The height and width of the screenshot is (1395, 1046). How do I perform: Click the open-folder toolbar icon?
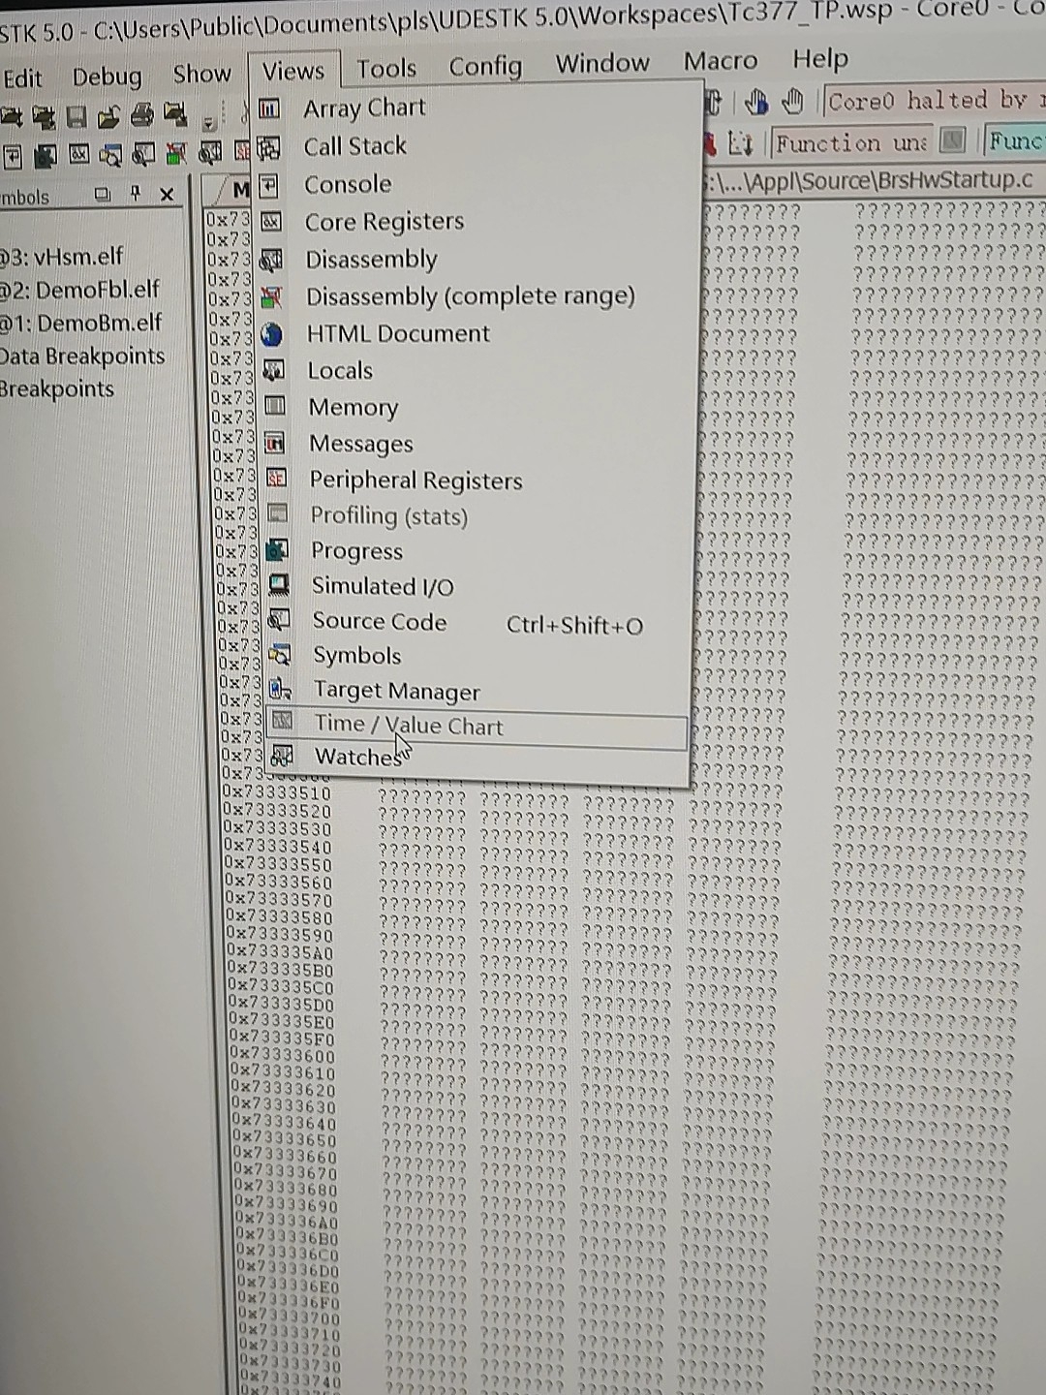click(108, 117)
